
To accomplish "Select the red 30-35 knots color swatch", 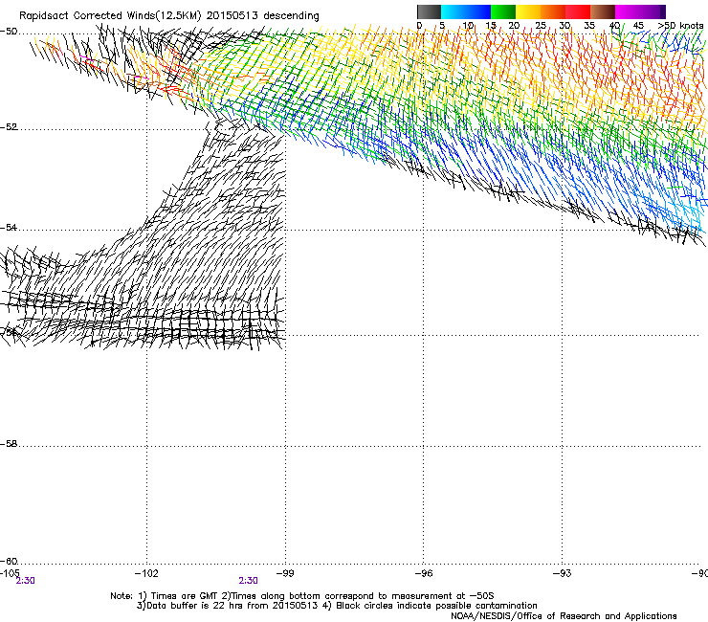I will click(x=578, y=11).
